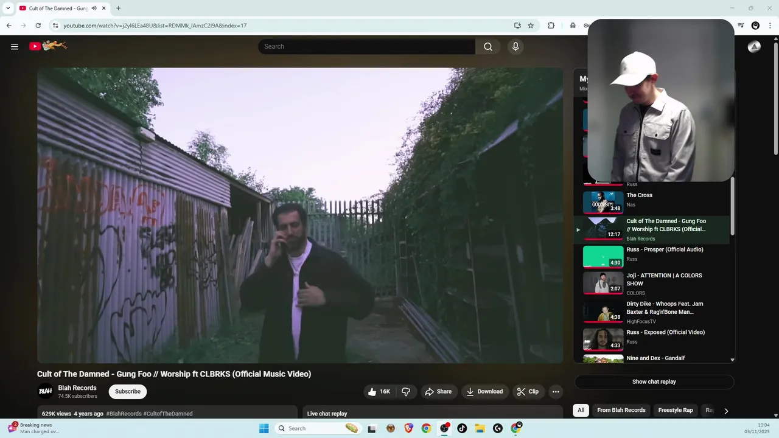779x438 pixels.
Task: Open Logitech G HUB from taskbar
Action: click(498, 428)
